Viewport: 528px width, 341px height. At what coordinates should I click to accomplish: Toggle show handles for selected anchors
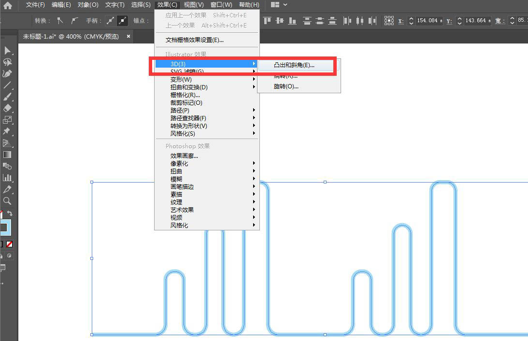click(111, 21)
